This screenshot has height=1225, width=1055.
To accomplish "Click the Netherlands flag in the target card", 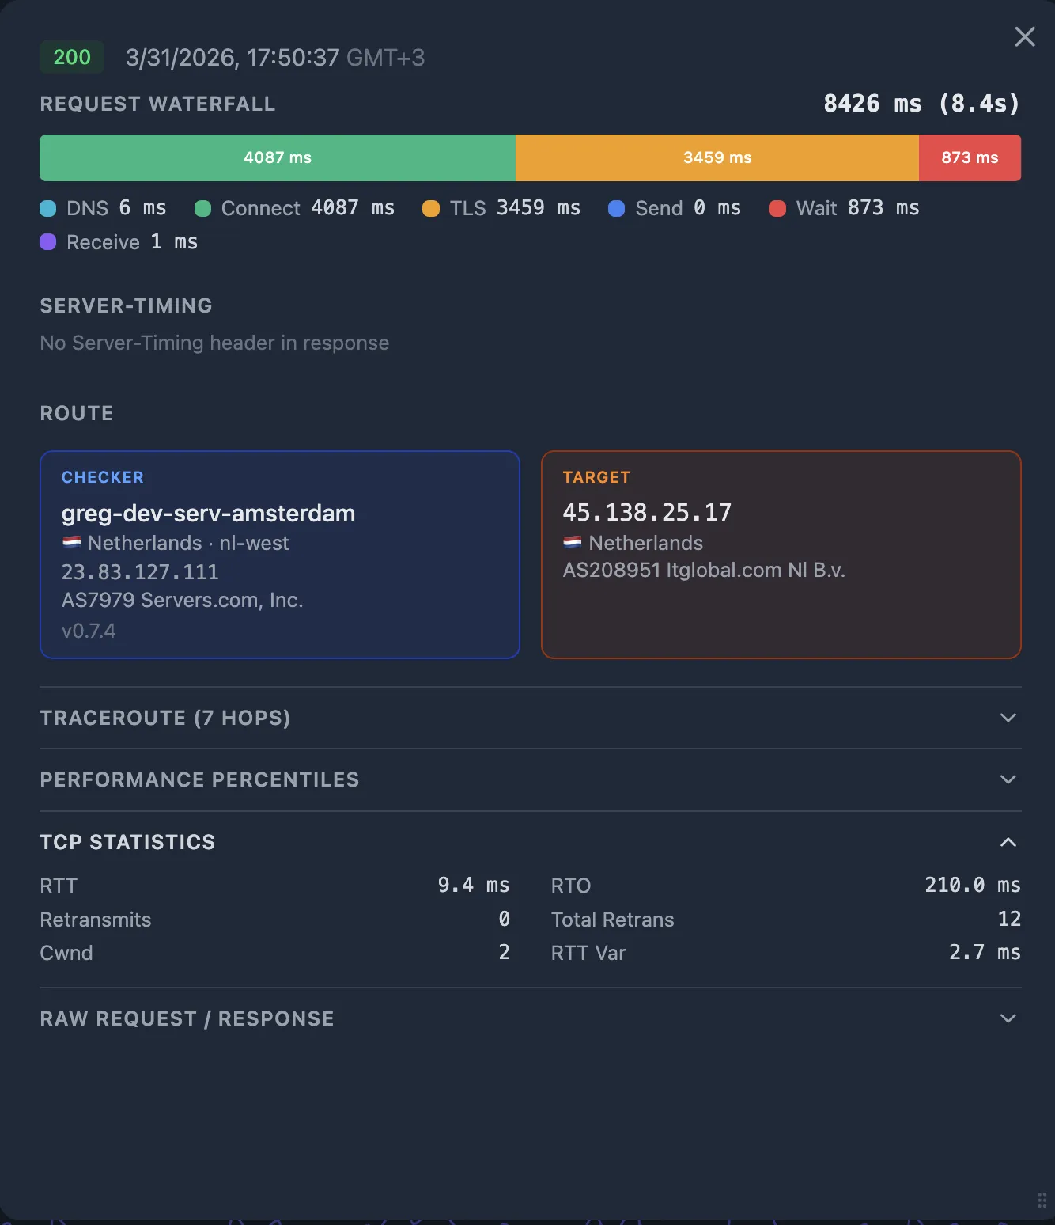I will (x=573, y=543).
